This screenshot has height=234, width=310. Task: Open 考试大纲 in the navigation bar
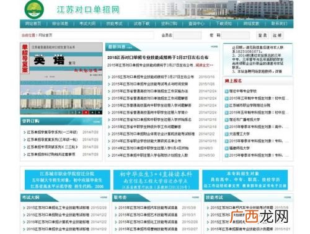87,24
